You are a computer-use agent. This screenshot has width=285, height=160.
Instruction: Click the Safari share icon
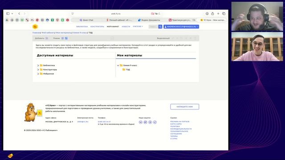(212, 14)
